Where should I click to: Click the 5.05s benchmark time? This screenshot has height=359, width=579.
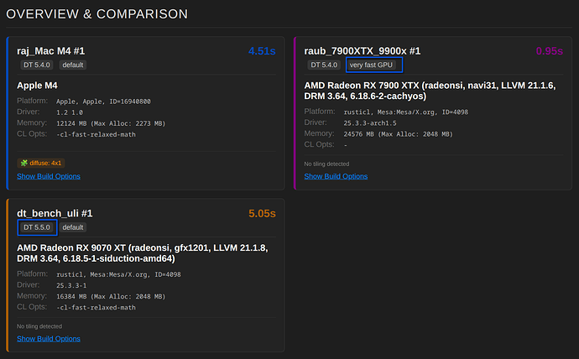[x=262, y=213]
